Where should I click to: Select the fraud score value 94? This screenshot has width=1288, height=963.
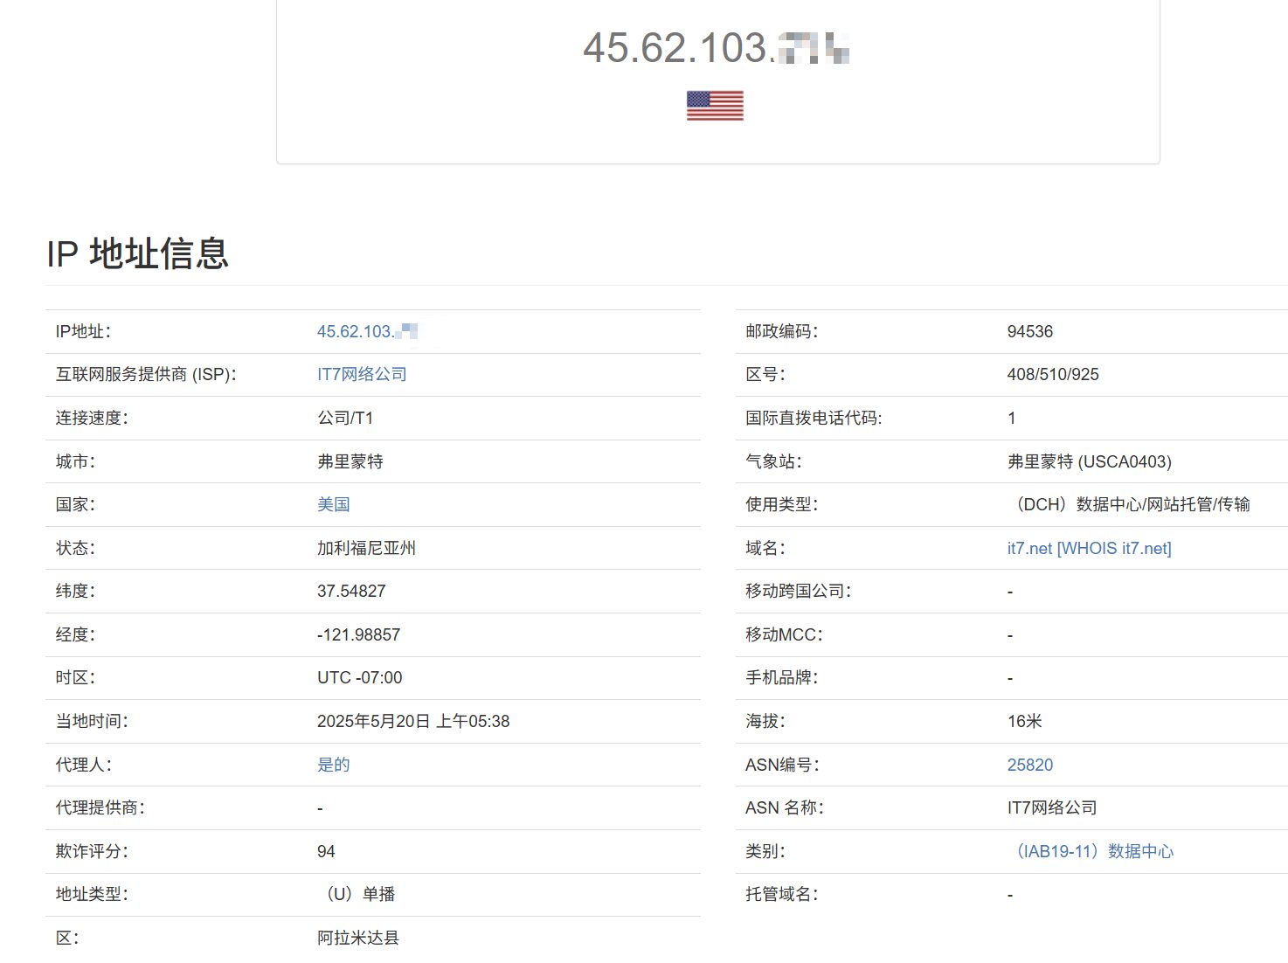[326, 851]
